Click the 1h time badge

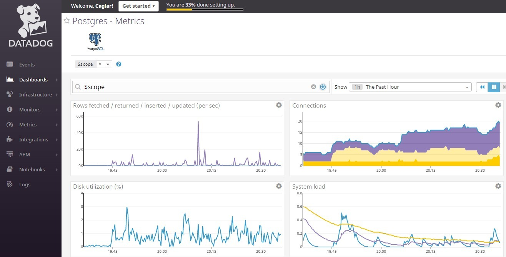tap(357, 87)
